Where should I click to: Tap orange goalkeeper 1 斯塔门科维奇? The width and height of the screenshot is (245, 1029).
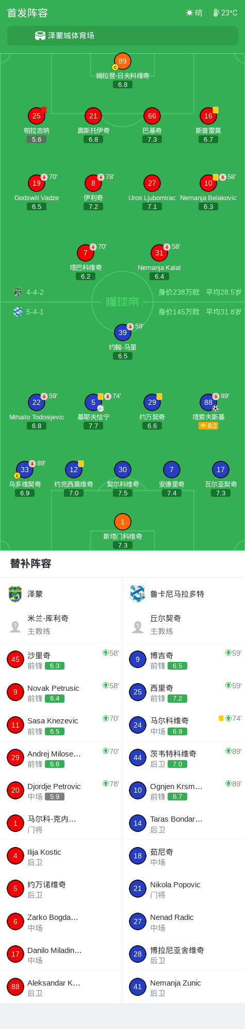[123, 522]
